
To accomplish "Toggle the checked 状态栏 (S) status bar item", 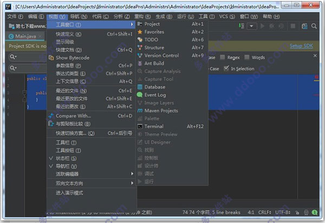I will pos(91,159).
